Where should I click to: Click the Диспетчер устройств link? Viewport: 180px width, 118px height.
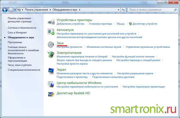point(145,24)
